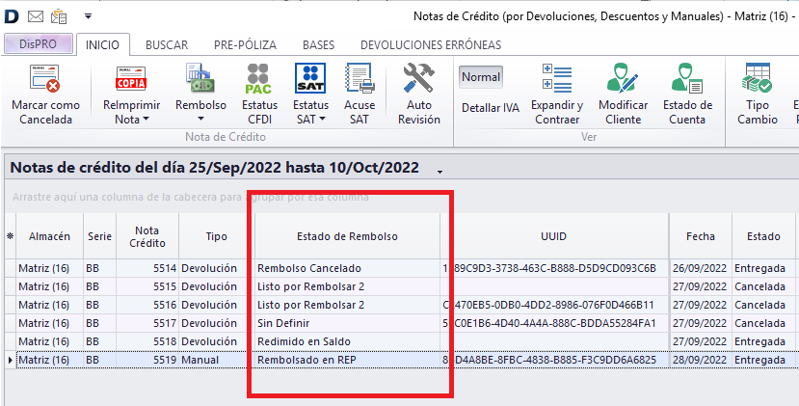
Task: Click the grid column chooser asterisk
Action: [x=10, y=236]
